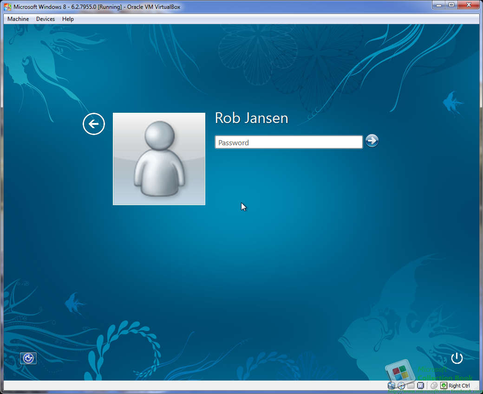The image size is (483, 394).
Task: Open the Help menu
Action: tap(68, 19)
